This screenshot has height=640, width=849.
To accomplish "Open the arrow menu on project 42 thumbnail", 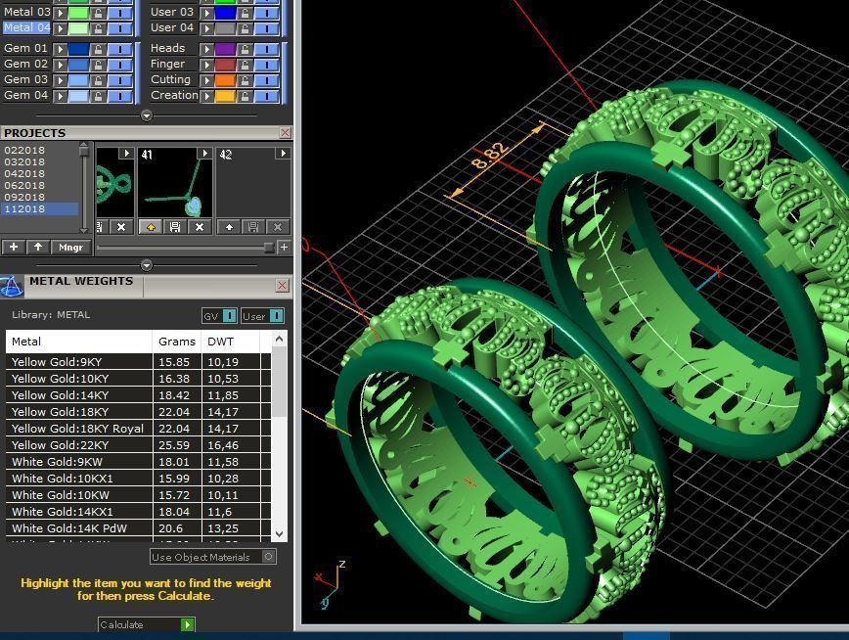I will tap(283, 154).
